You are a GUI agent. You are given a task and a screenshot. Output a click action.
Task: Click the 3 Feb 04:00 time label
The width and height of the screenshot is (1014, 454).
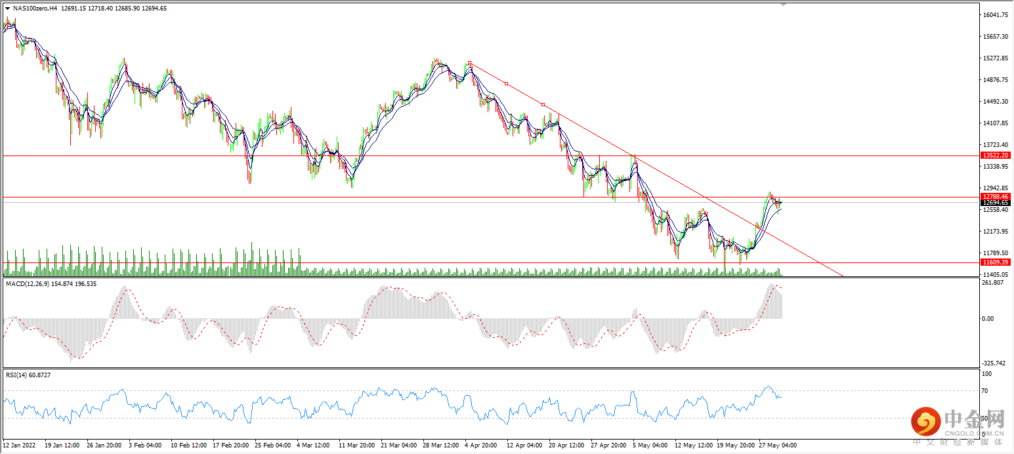[146, 445]
